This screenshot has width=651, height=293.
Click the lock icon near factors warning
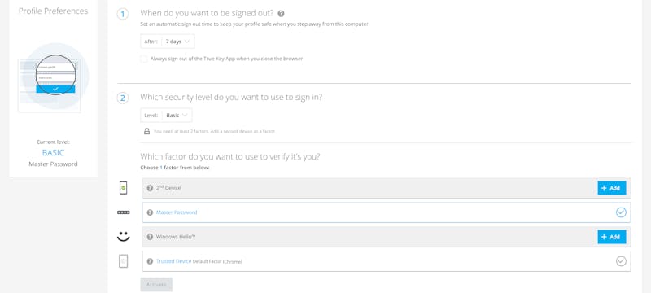(x=146, y=131)
